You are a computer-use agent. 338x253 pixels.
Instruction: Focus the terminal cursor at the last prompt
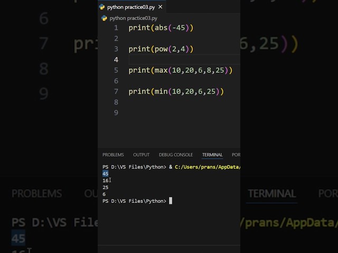[x=171, y=201]
